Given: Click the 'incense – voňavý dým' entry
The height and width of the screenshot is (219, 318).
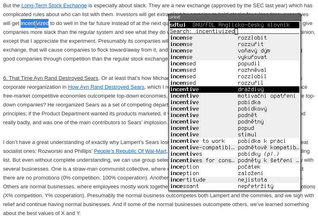Looking at the screenshot, I should [x=234, y=51].
